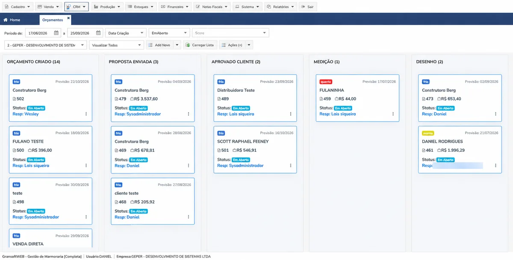
Task: Open the CRM menu
Action: [x=77, y=7]
